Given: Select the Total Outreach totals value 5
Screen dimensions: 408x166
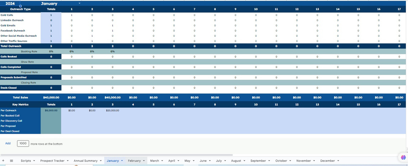Looking at the screenshot, I should tap(51, 46).
